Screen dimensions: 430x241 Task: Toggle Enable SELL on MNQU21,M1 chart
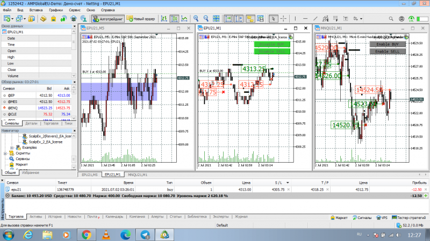388,51
